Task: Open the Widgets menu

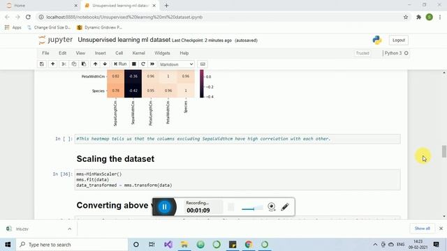Action: [x=162, y=53]
